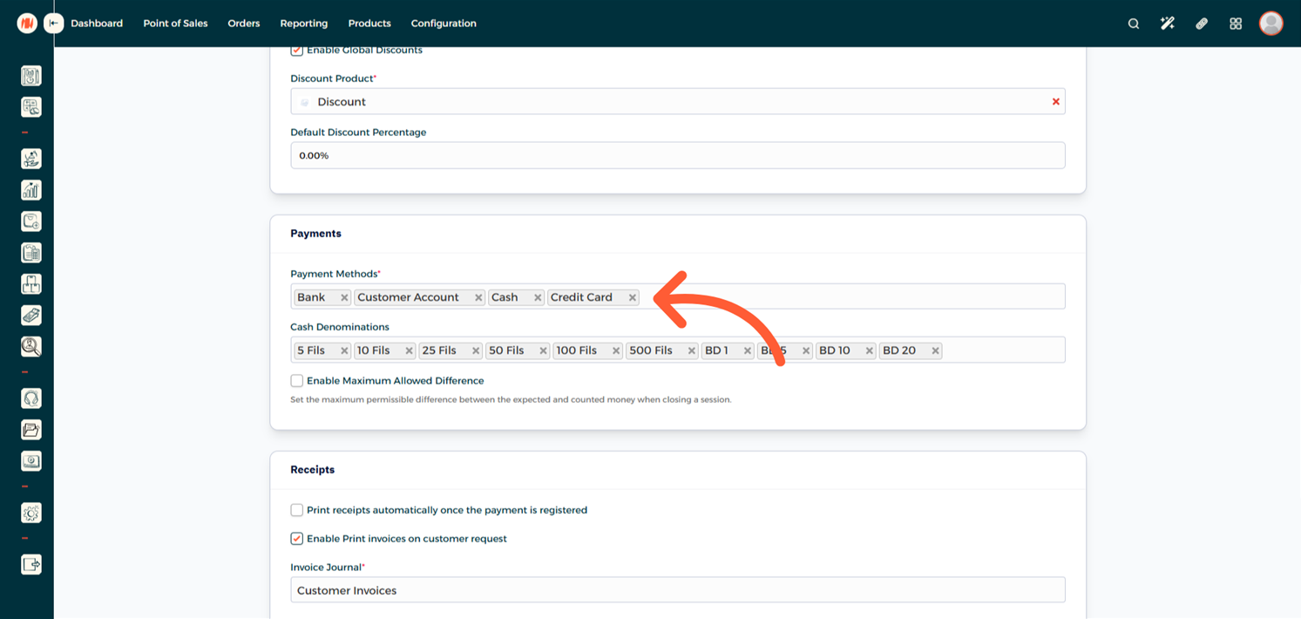Open the Reporting menu
The image size is (1301, 619).
click(x=303, y=24)
